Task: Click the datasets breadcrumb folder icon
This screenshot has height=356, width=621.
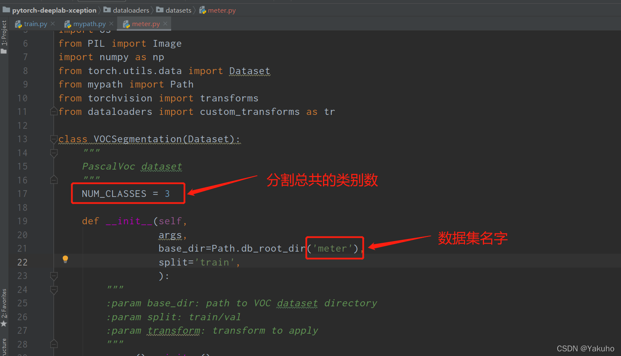Action: pyautogui.click(x=160, y=10)
